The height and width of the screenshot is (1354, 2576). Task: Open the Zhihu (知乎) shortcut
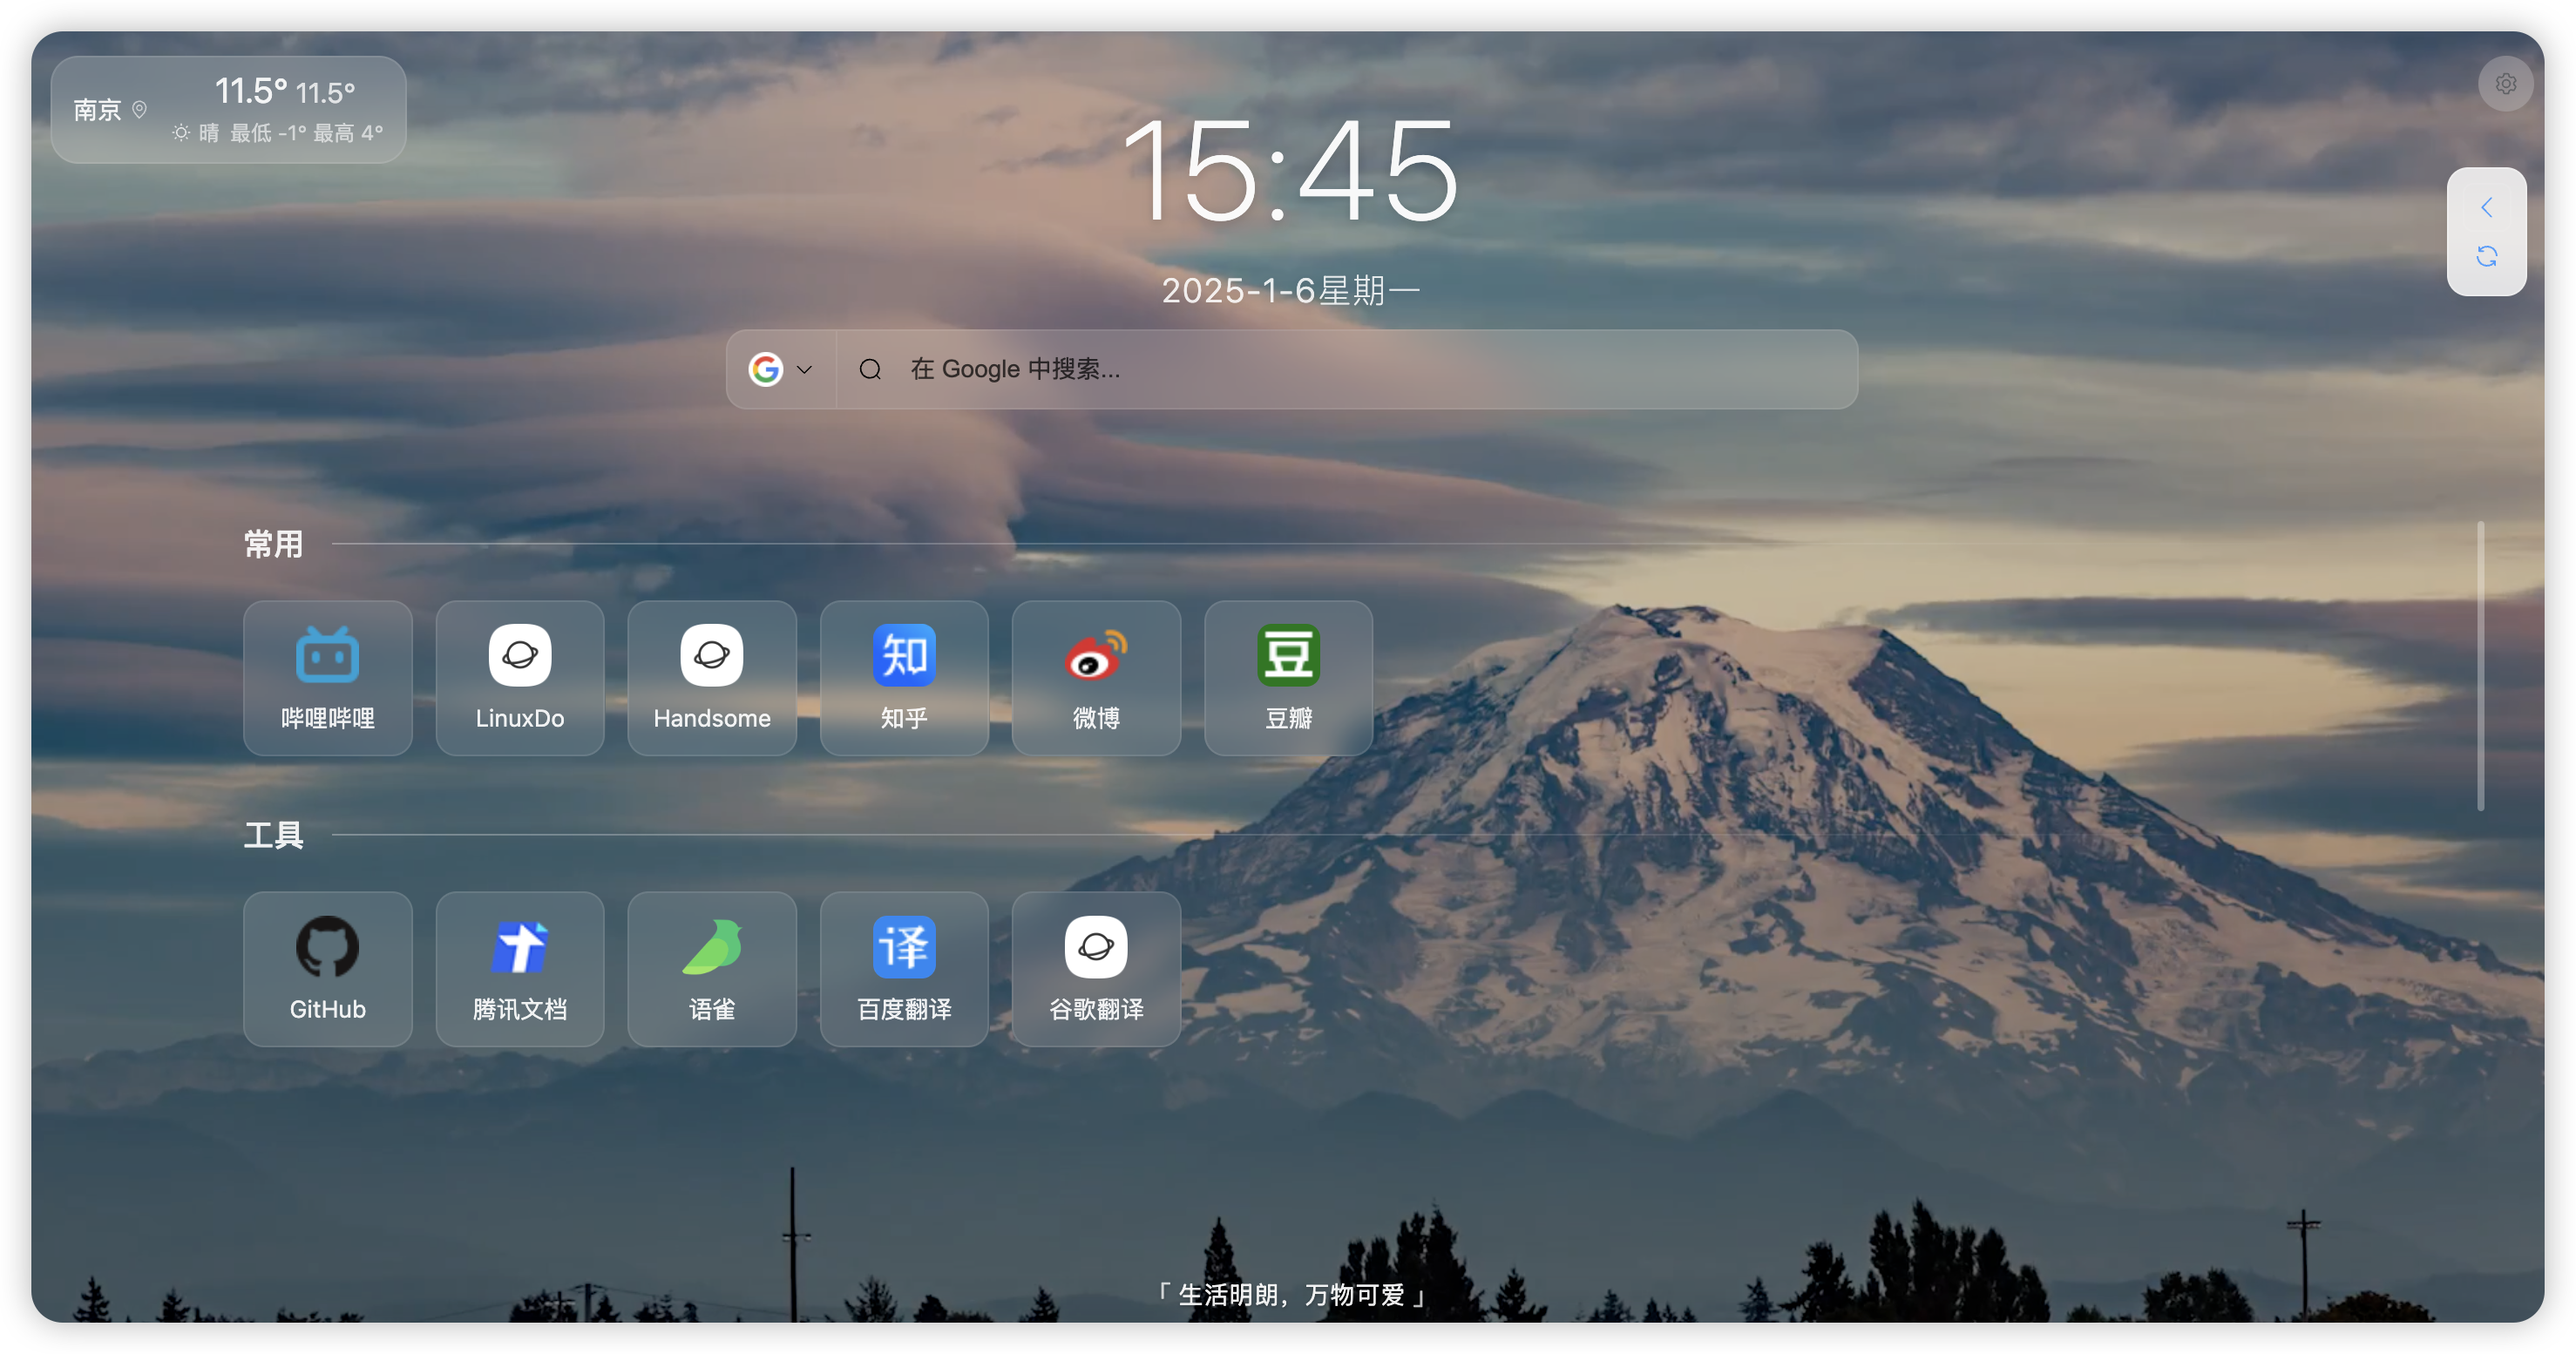click(x=903, y=677)
